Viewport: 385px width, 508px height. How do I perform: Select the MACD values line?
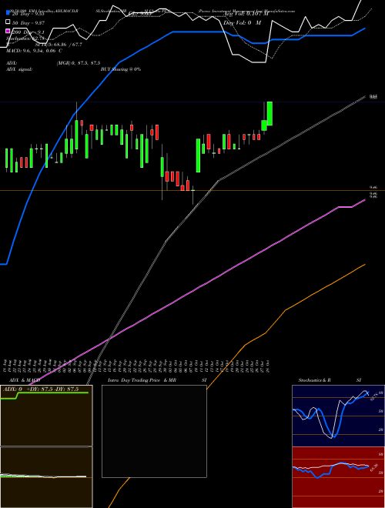[34, 51]
